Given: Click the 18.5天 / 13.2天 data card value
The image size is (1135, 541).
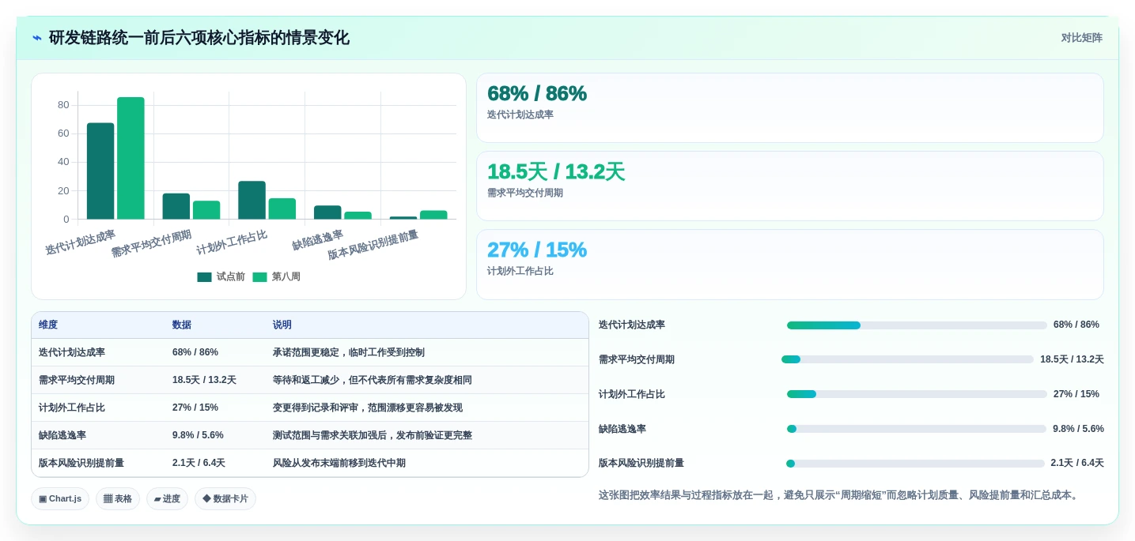Looking at the screenshot, I should 556,172.
